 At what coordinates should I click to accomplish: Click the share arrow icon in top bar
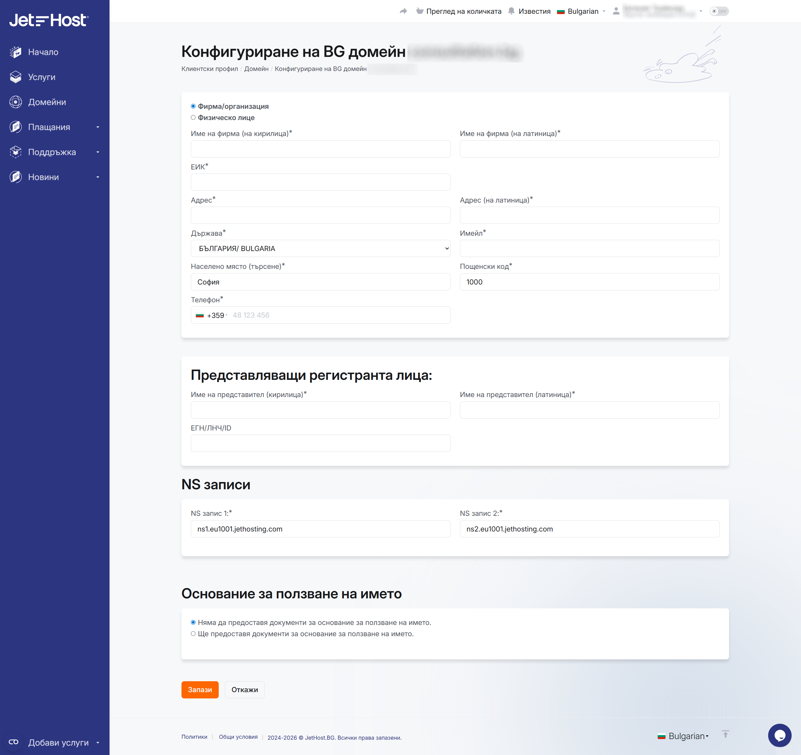[403, 11]
